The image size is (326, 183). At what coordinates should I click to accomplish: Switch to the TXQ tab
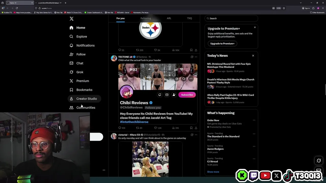[x=189, y=18]
